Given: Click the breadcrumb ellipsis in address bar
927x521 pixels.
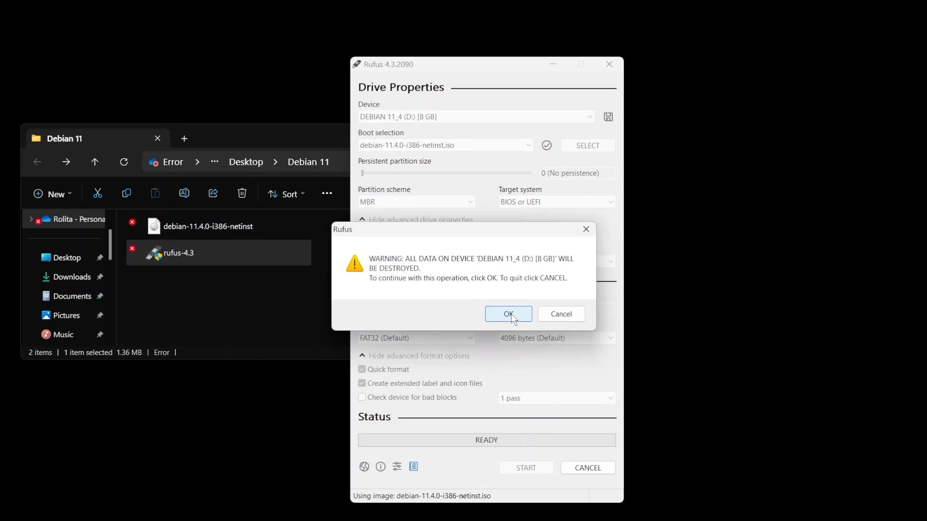Looking at the screenshot, I should click(x=215, y=162).
